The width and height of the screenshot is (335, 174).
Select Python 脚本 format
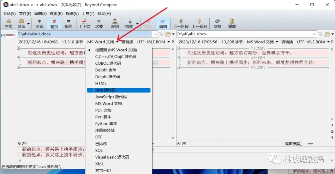(119, 124)
